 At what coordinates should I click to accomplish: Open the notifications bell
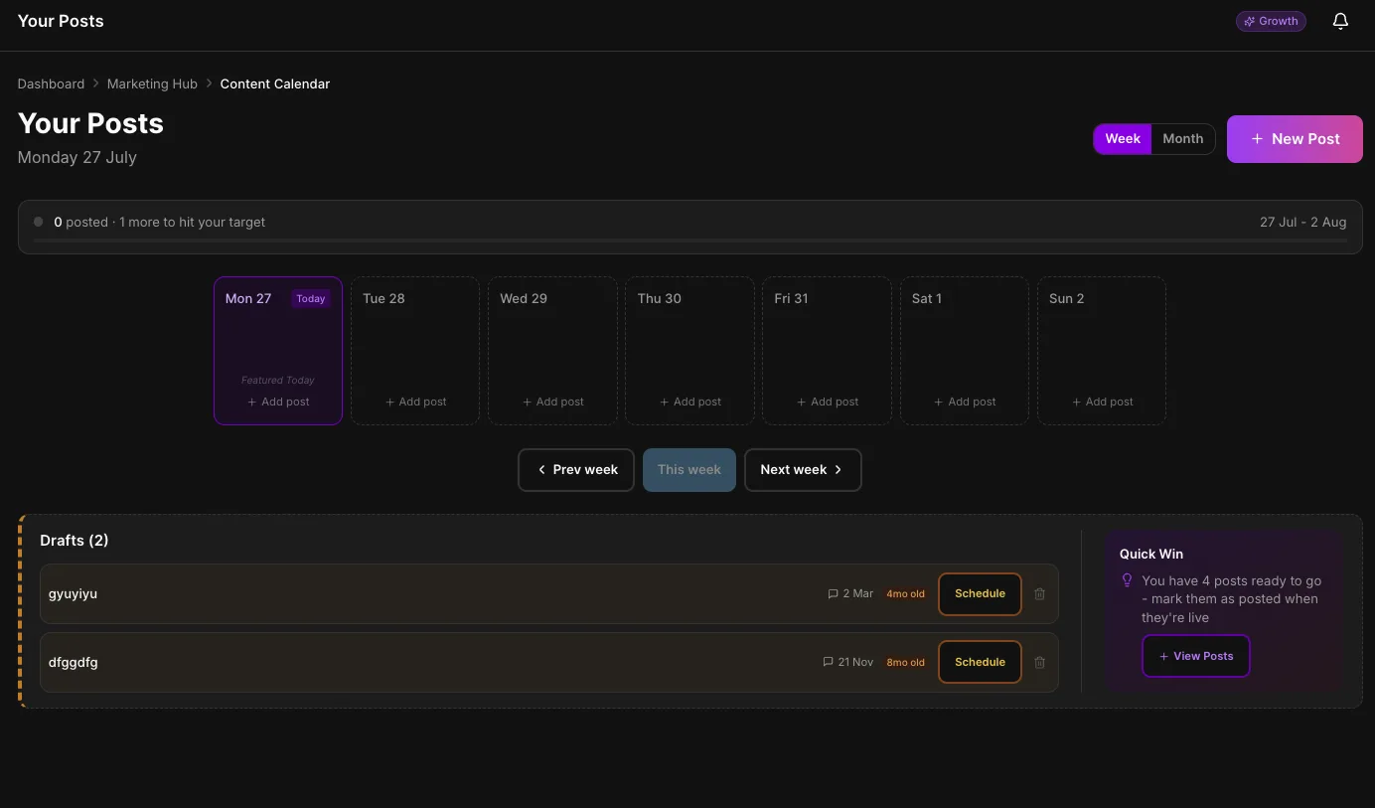pyautogui.click(x=1340, y=21)
